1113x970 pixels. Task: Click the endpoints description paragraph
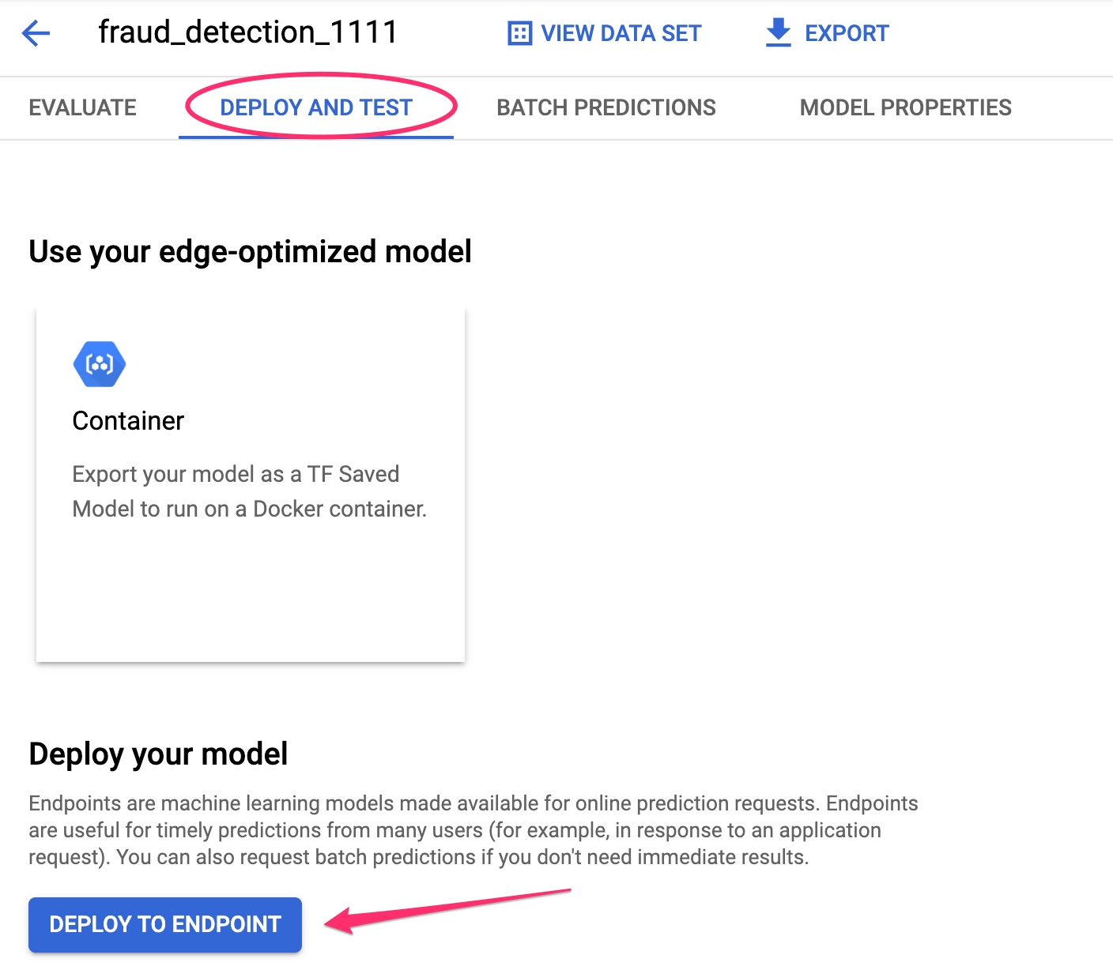click(473, 830)
